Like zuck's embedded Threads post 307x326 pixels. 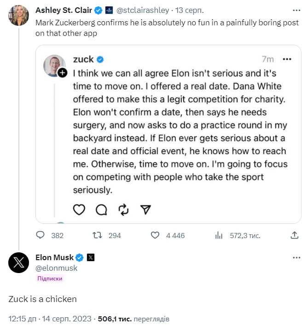tap(79, 210)
